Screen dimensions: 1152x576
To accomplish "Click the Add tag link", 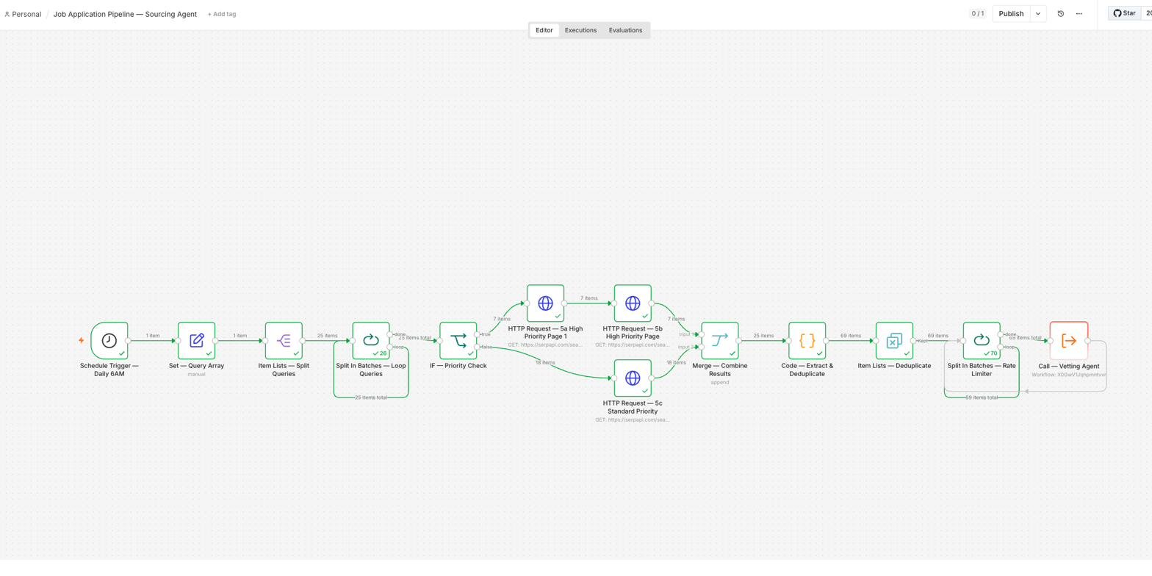I will coord(221,14).
